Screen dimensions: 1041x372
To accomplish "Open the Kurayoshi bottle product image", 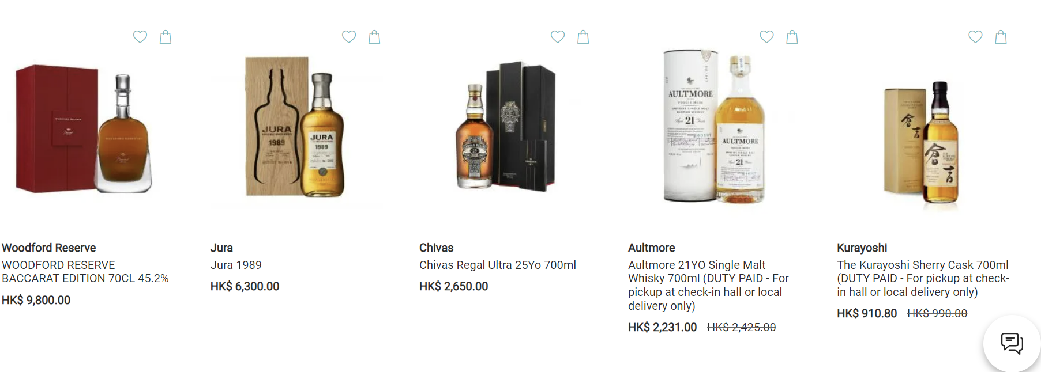I will pyautogui.click(x=922, y=143).
